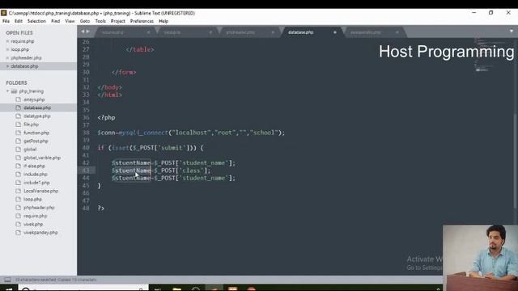Select phpheader.php under Open Files
The image size is (518, 291).
26,57
